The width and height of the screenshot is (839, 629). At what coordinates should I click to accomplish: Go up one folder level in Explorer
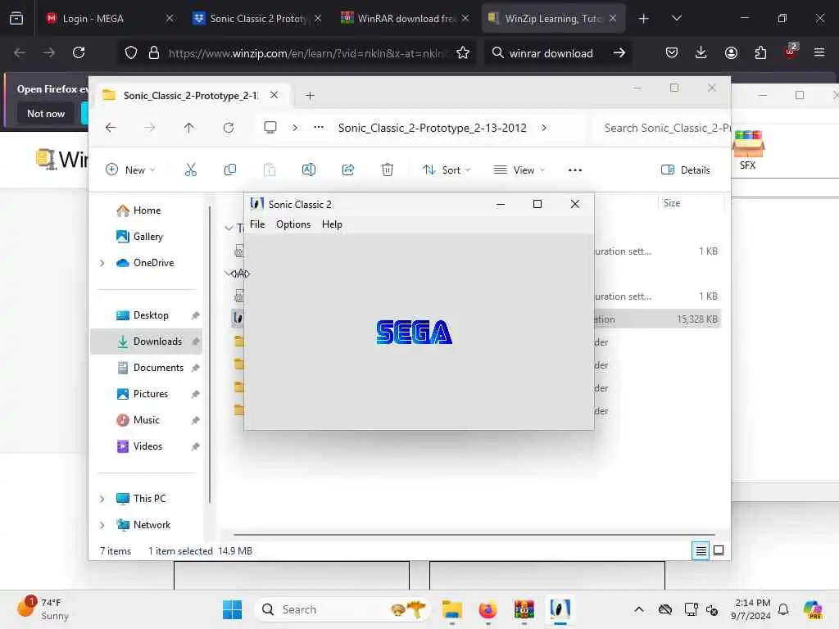(x=189, y=128)
